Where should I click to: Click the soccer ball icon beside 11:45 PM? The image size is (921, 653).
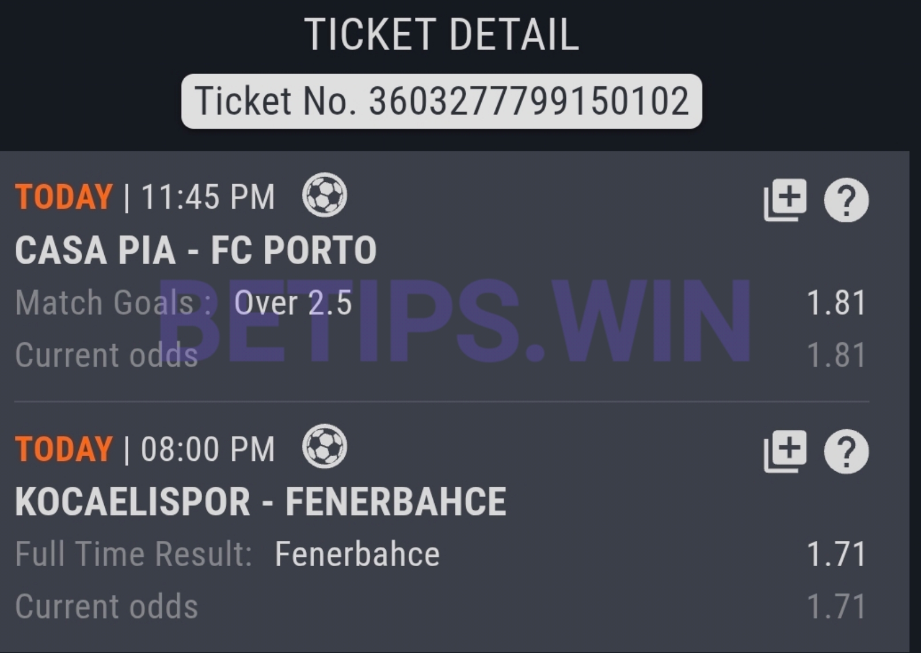pyautogui.click(x=325, y=195)
